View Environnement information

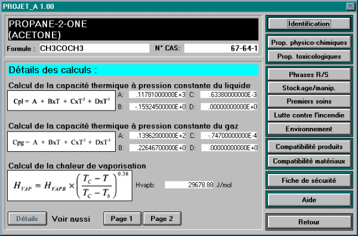click(x=309, y=129)
